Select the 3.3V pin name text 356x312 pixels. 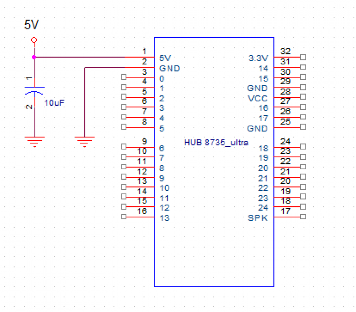[258, 58]
